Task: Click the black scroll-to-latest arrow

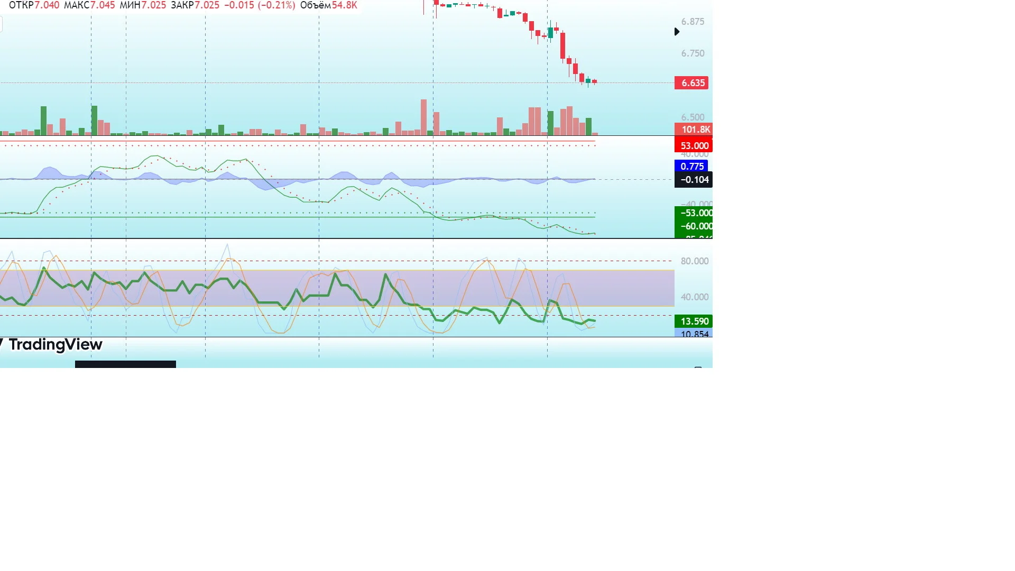Action: click(x=677, y=32)
